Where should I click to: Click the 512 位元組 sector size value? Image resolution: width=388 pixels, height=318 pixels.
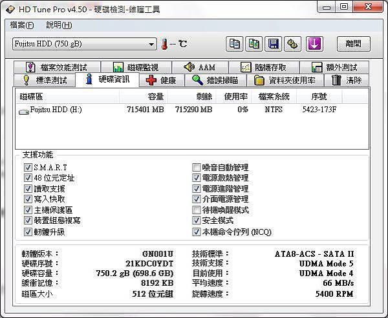click(153, 293)
